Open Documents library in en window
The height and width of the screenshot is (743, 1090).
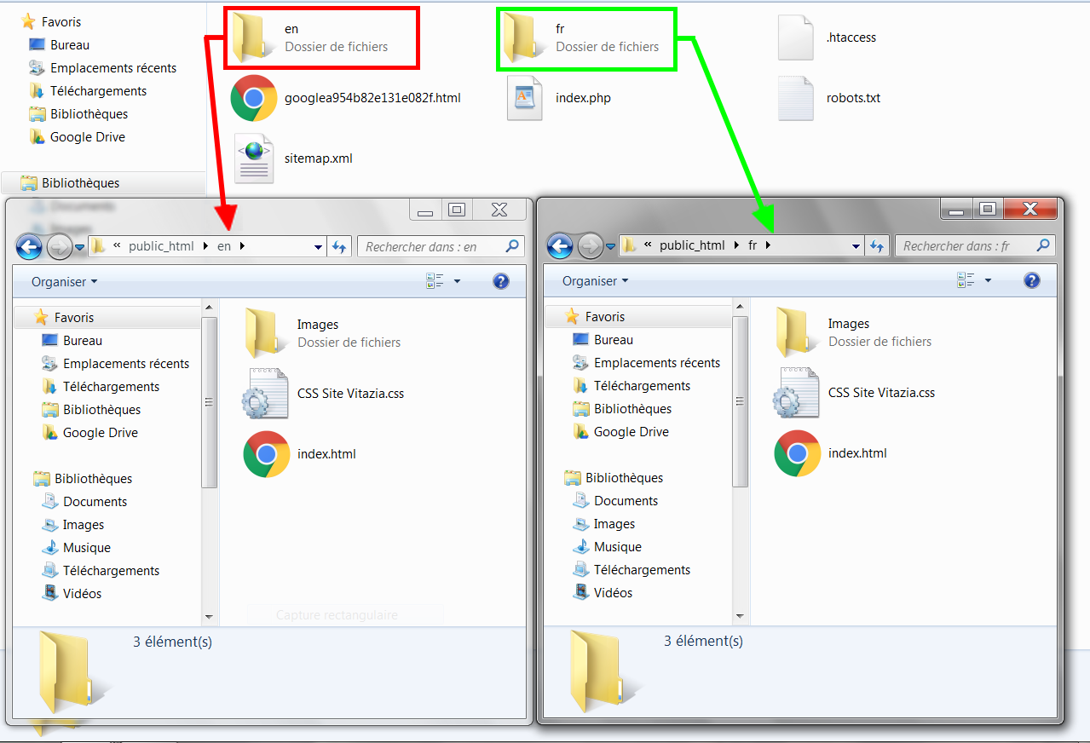point(84,502)
